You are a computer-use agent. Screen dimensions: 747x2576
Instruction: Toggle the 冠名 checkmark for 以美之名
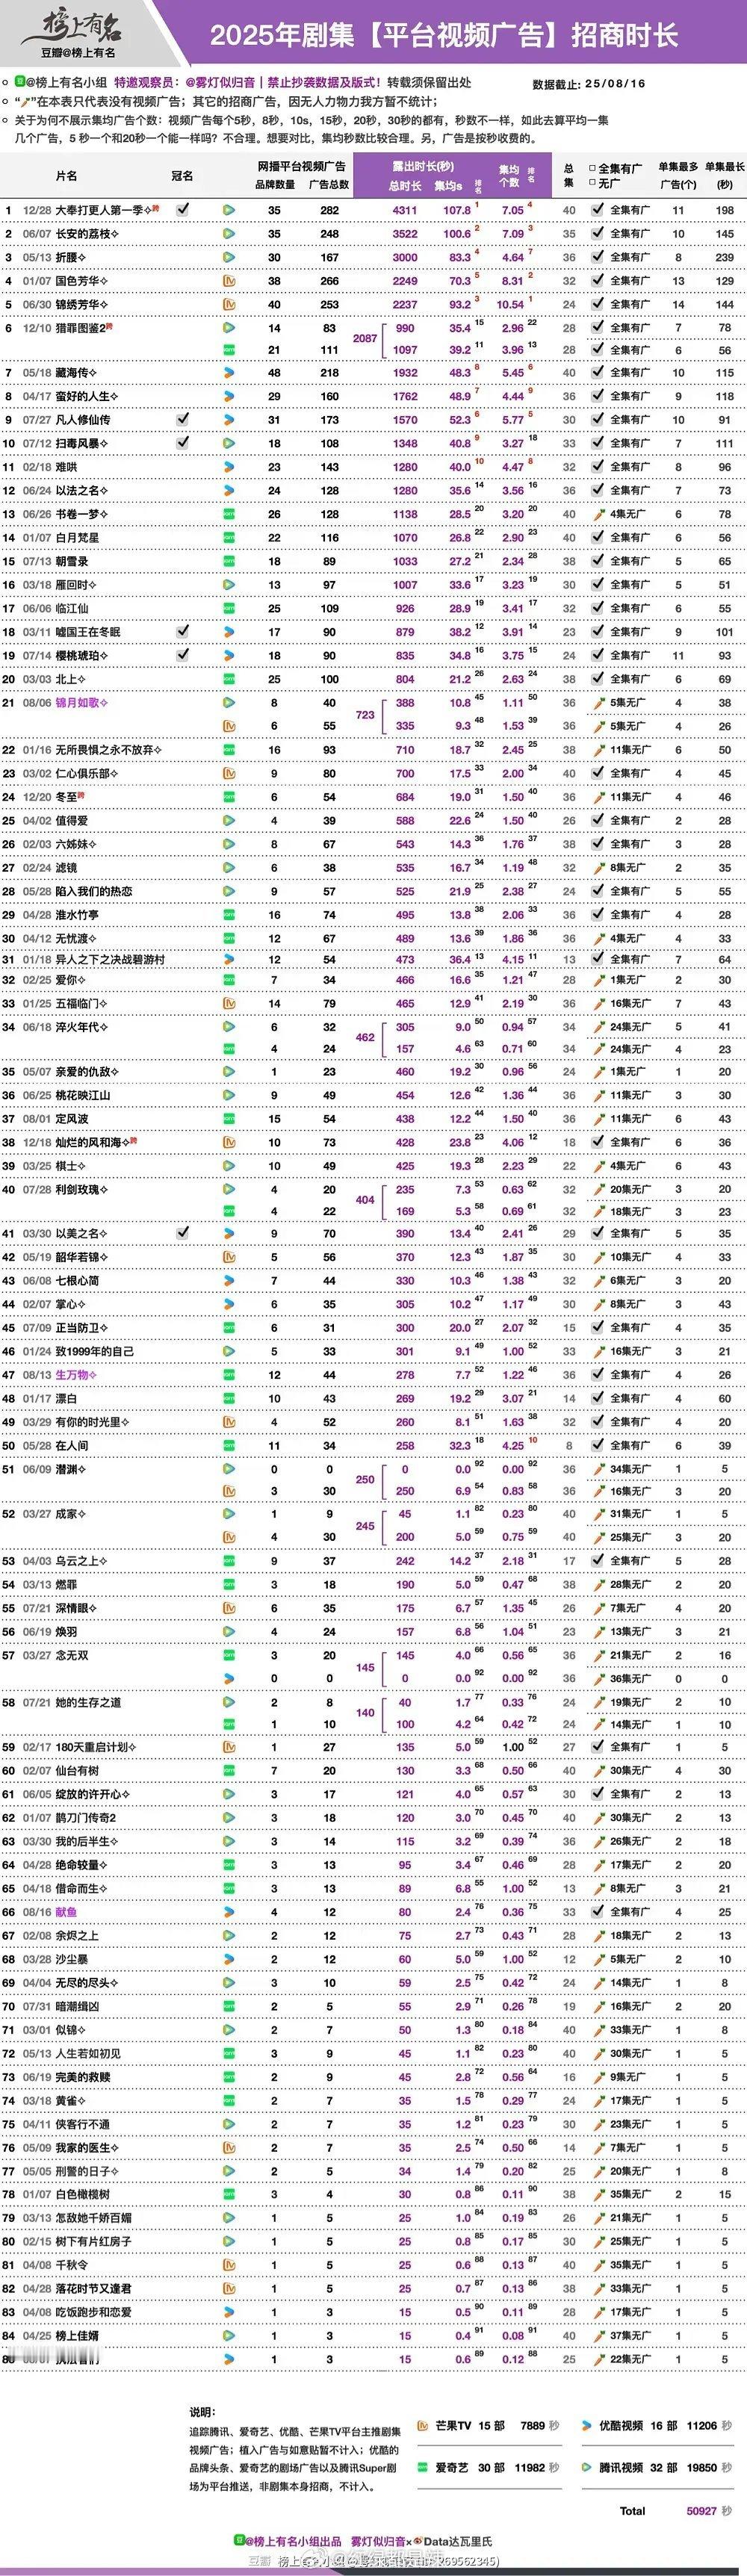pyautogui.click(x=182, y=1232)
